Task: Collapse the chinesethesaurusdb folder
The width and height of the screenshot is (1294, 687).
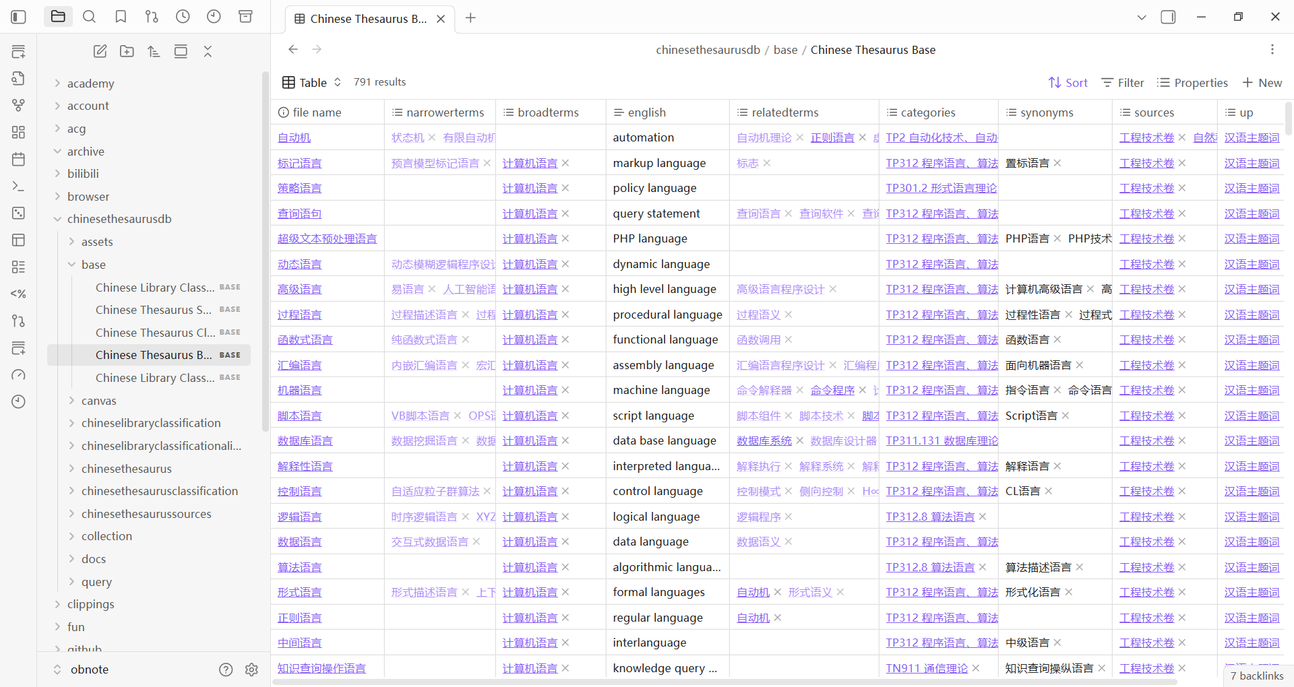Action: 58,219
